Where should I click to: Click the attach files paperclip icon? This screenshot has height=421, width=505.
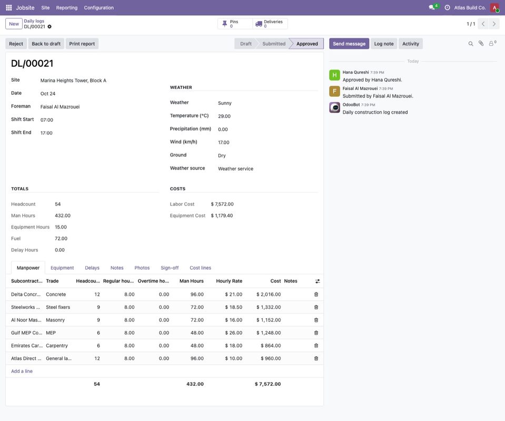coord(481,43)
